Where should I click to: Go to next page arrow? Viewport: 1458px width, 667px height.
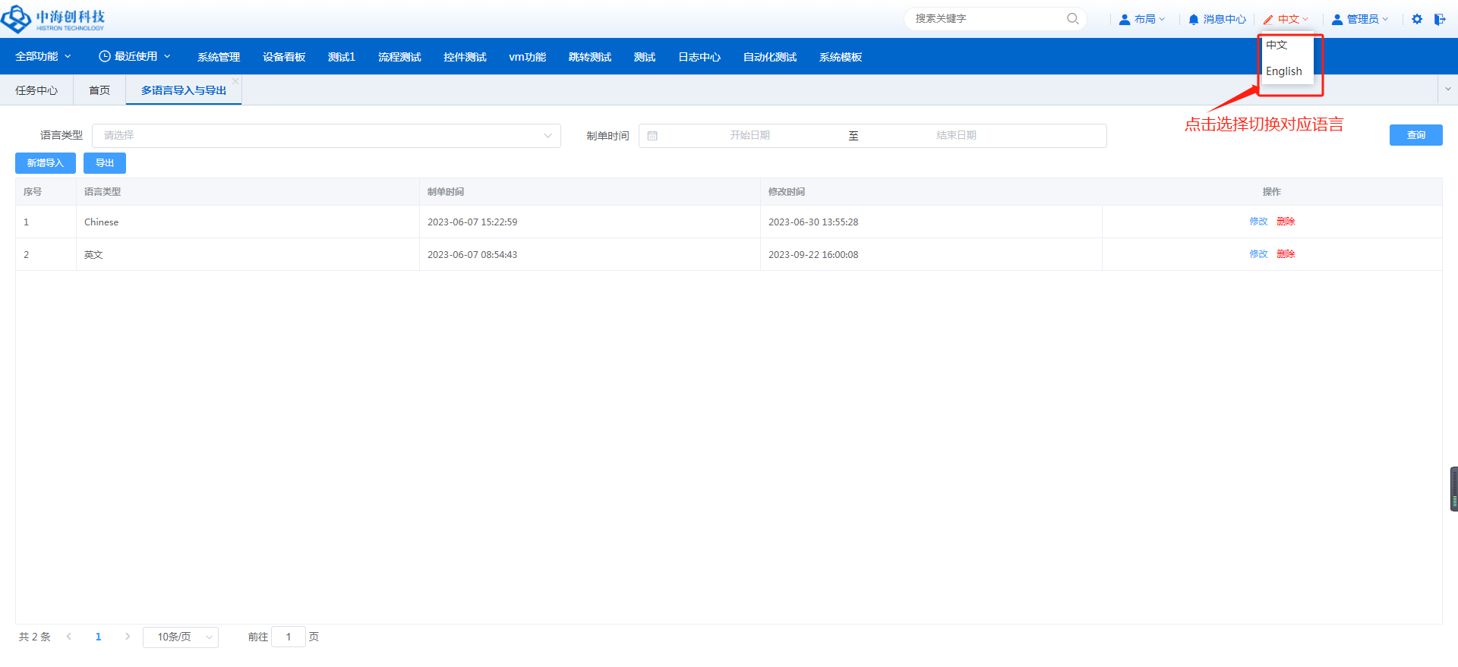pyautogui.click(x=128, y=637)
